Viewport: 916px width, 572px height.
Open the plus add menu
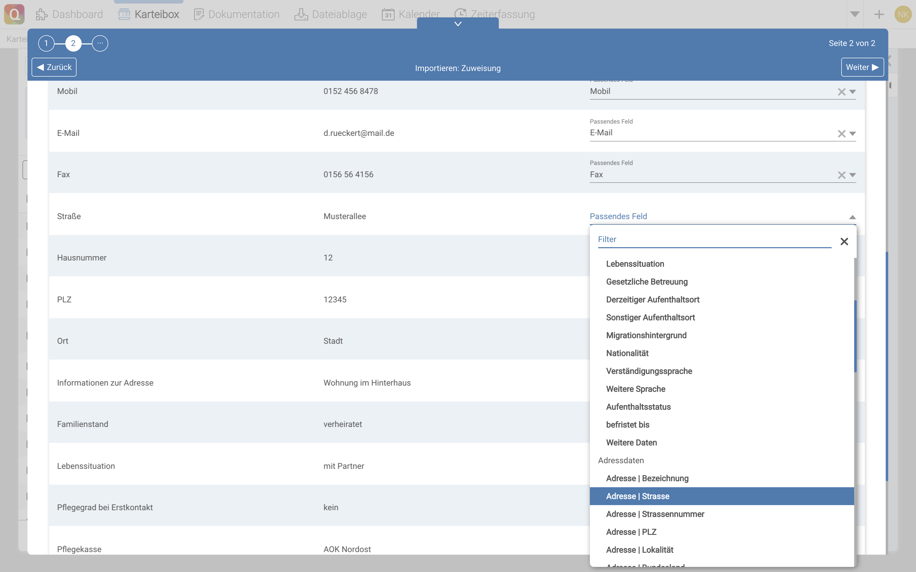click(879, 14)
